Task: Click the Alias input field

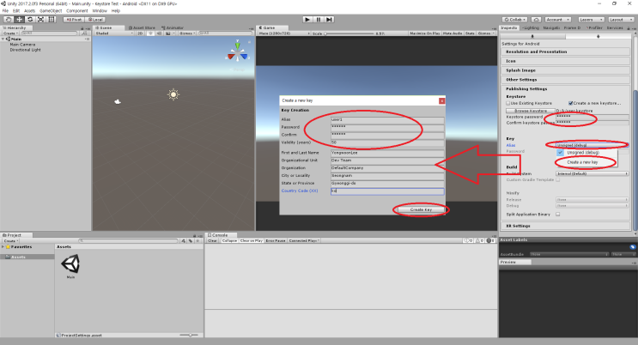Action: click(386, 119)
